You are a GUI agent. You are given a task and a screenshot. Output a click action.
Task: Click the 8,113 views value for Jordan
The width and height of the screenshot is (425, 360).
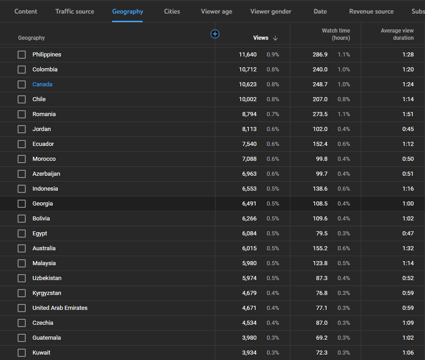[249, 129]
